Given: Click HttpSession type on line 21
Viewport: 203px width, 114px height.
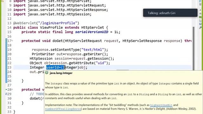Looking at the screenshot, I should (x=41, y=59).
